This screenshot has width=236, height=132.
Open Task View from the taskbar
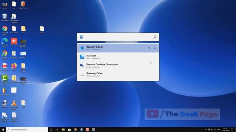[x=57, y=129]
